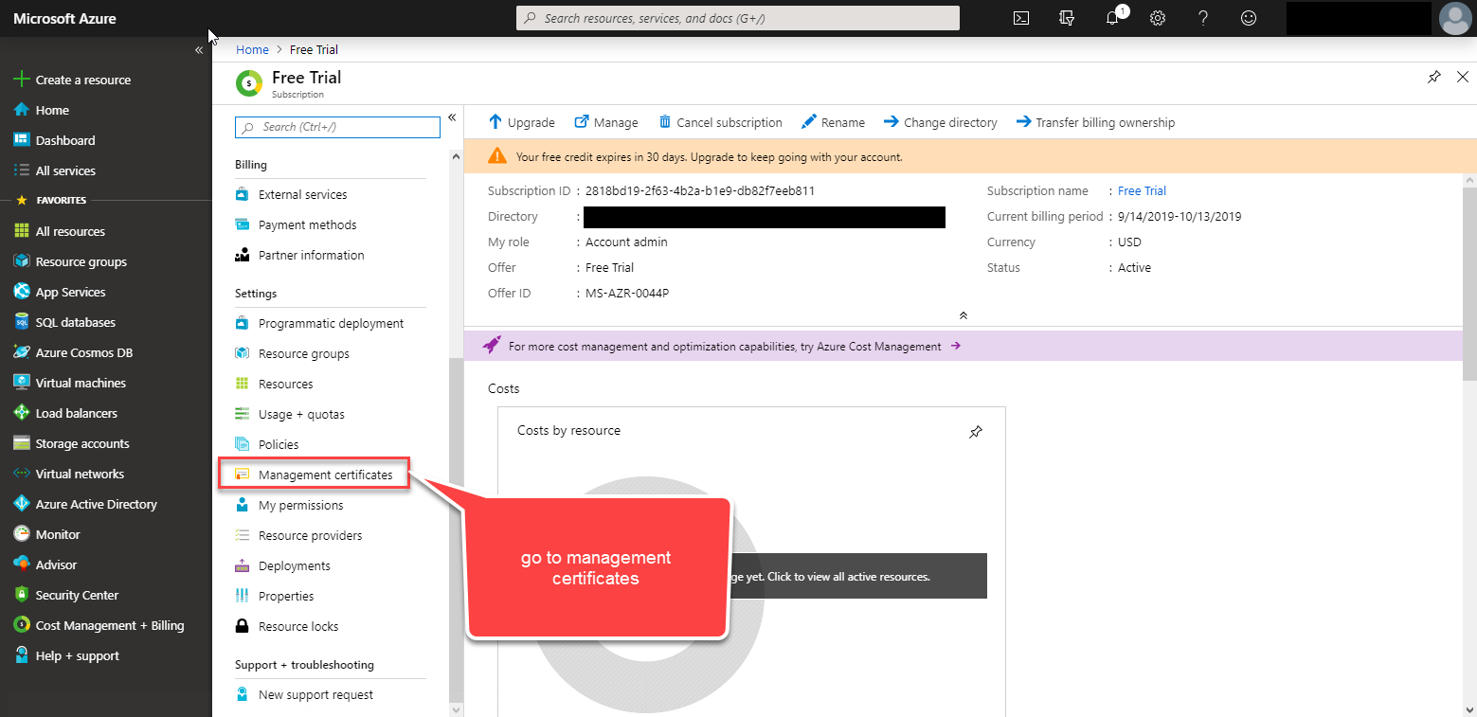Screen dimensions: 1477x717
Task: Click the Dashboard icon in the sidebar
Action: click(21, 140)
